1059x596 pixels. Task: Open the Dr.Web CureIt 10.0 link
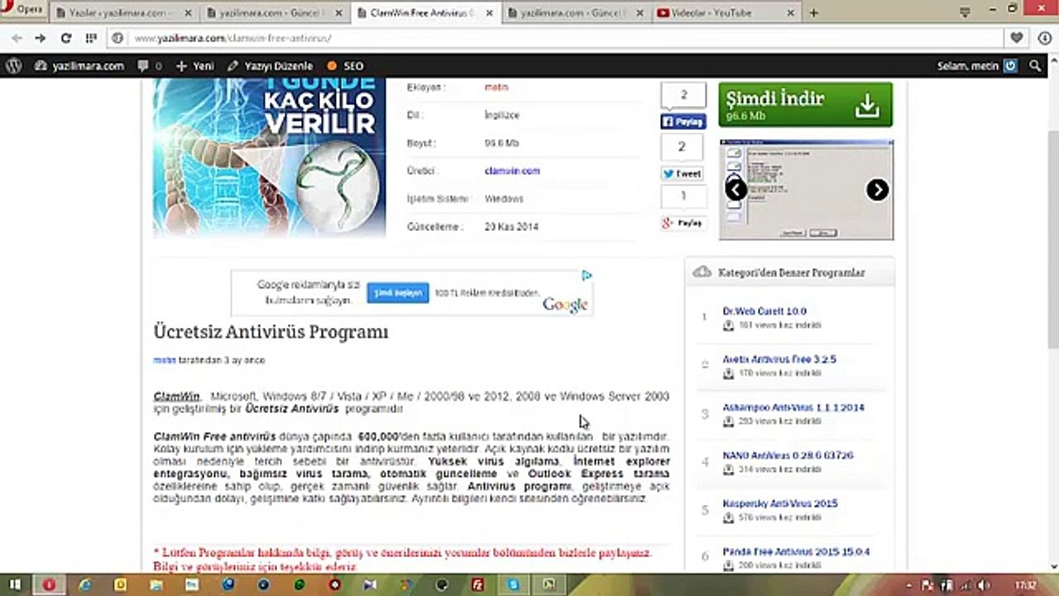click(x=764, y=312)
